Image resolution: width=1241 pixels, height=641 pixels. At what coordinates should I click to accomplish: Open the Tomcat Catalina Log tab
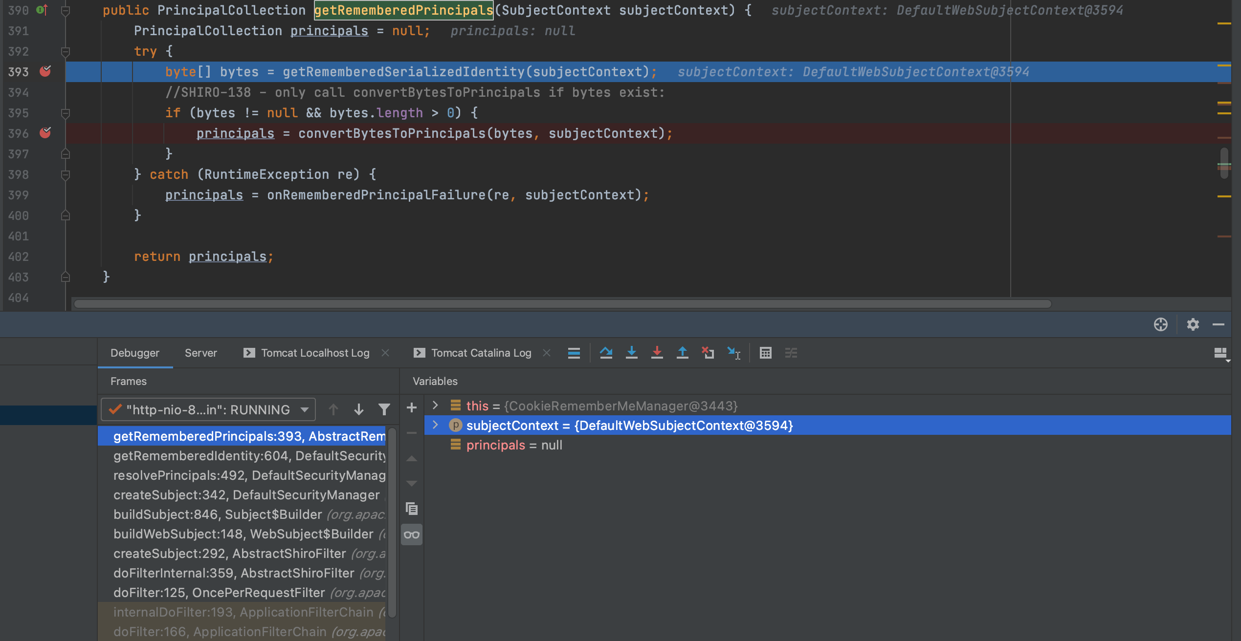click(481, 353)
